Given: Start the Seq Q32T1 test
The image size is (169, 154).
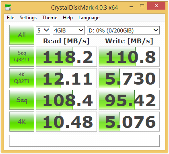Looking at the screenshot, I should point(22,57).
